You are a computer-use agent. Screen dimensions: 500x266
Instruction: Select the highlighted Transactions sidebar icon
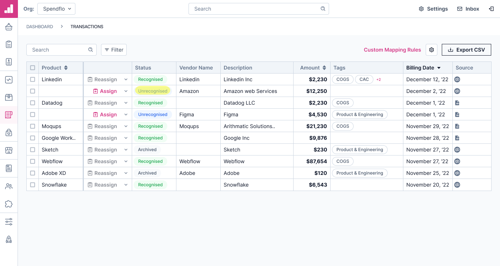click(x=9, y=115)
